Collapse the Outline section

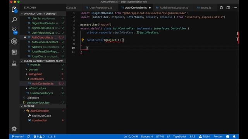pyautogui.click(x=22, y=106)
